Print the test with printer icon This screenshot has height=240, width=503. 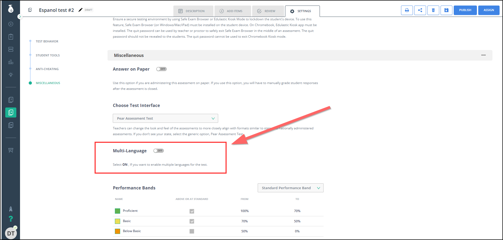click(407, 10)
